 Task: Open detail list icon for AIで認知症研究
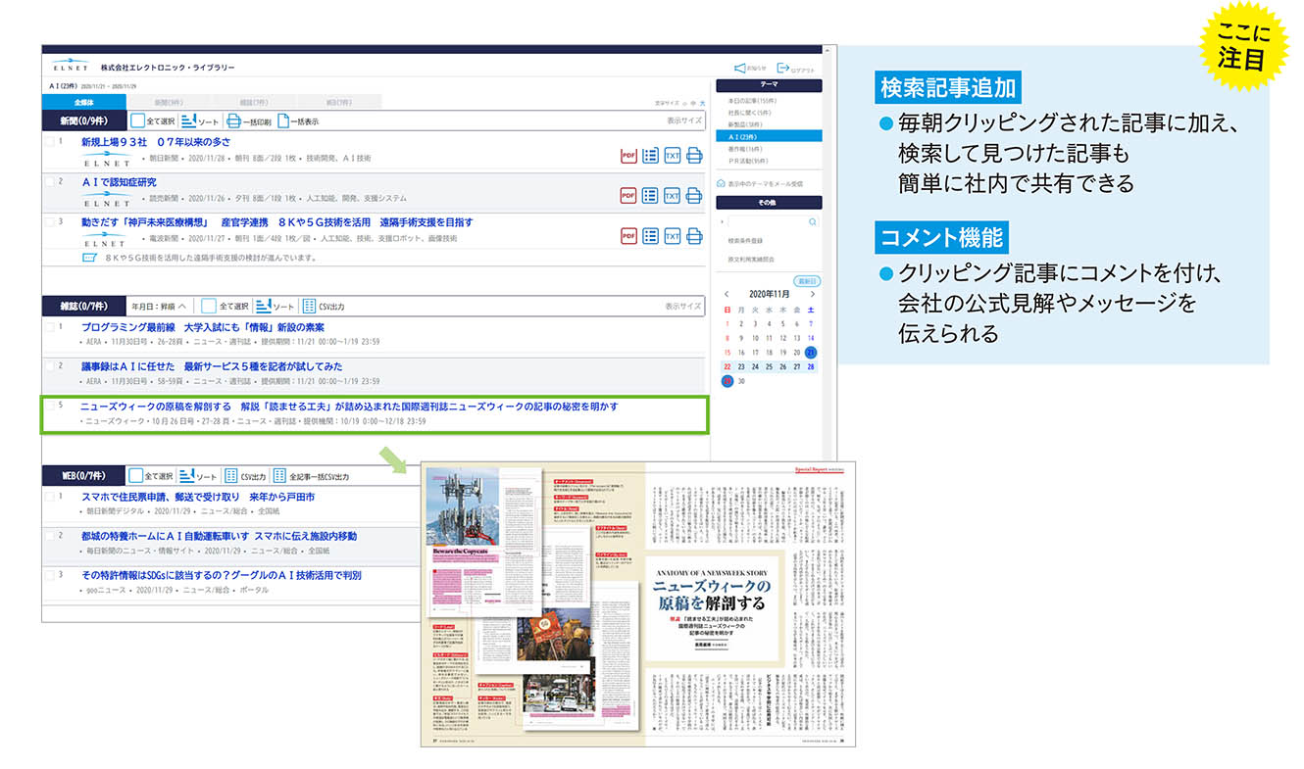(650, 195)
